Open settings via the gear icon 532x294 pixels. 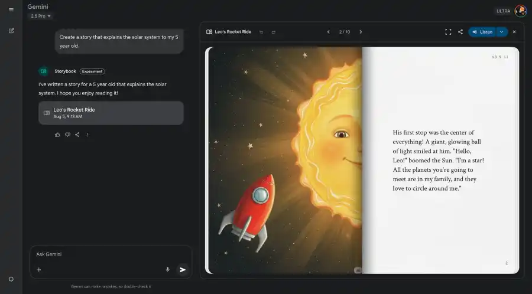pyautogui.click(x=11, y=279)
